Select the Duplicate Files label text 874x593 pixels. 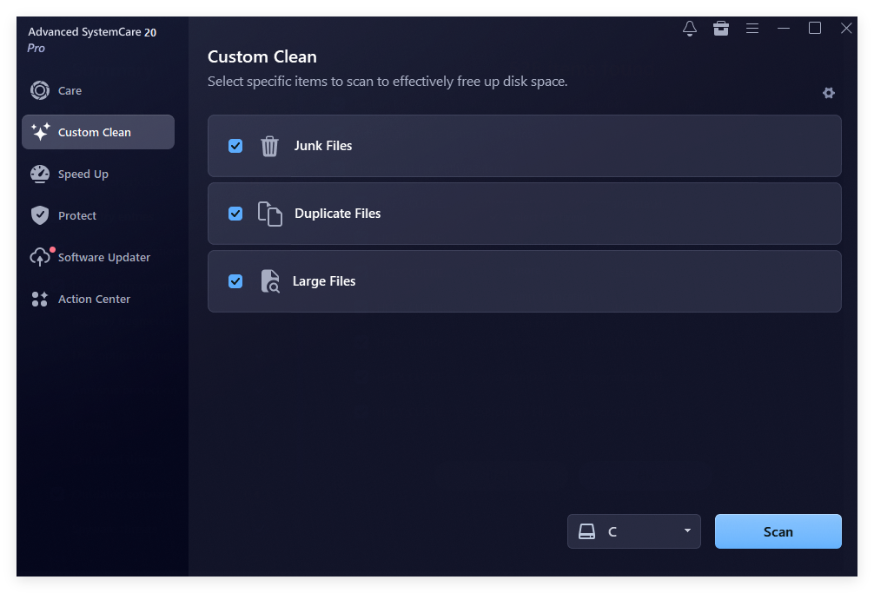[x=337, y=214]
